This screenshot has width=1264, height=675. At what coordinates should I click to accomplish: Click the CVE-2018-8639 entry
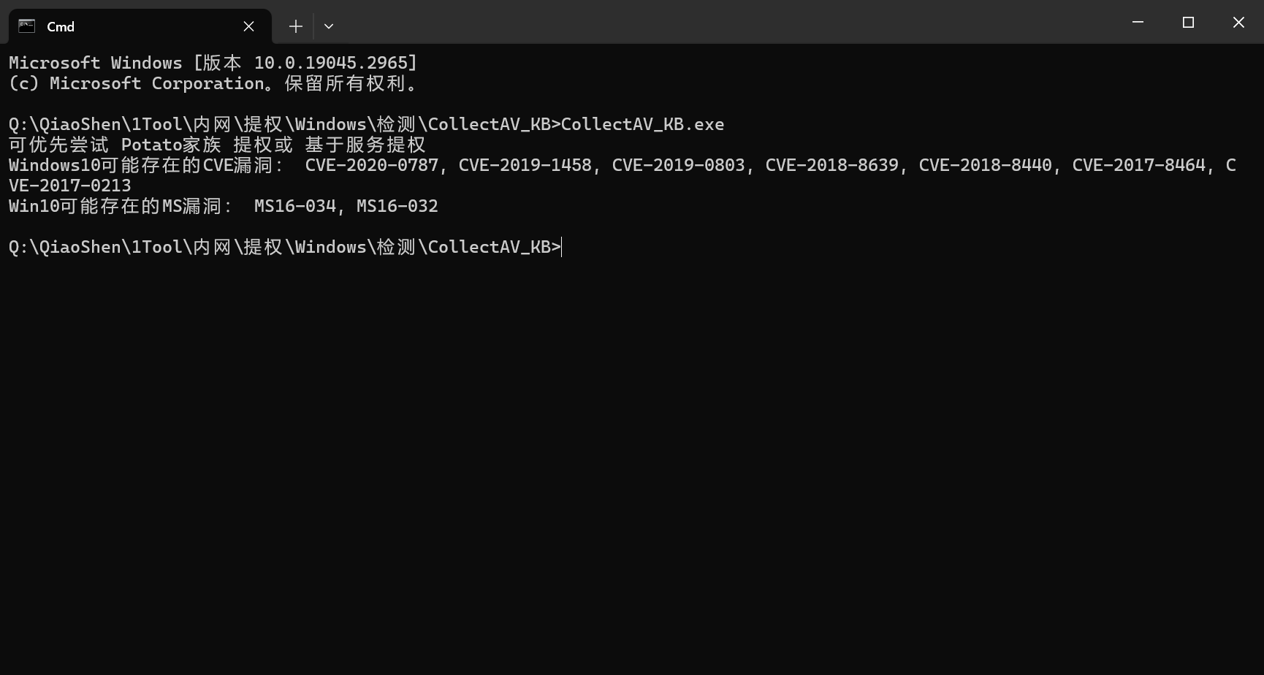pos(831,166)
